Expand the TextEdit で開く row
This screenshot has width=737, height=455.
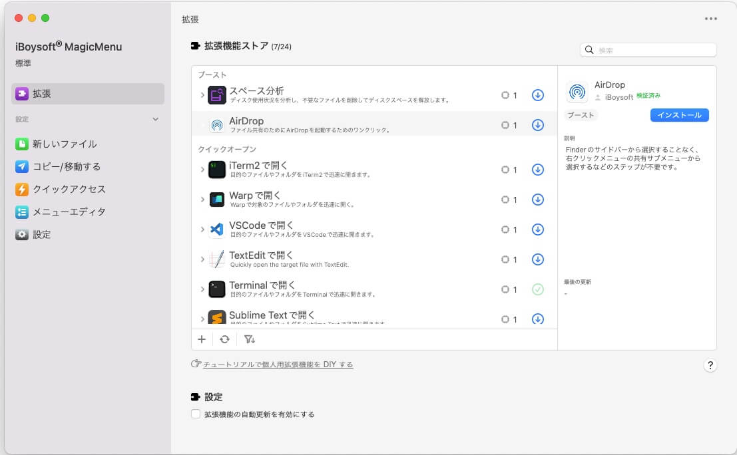pos(202,259)
